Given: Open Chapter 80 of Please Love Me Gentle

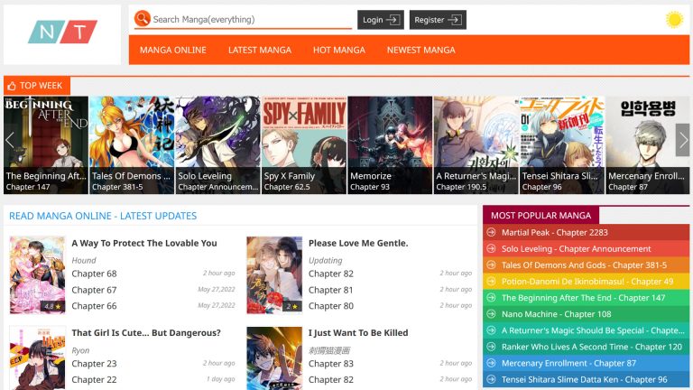Looking at the screenshot, I should click(331, 306).
